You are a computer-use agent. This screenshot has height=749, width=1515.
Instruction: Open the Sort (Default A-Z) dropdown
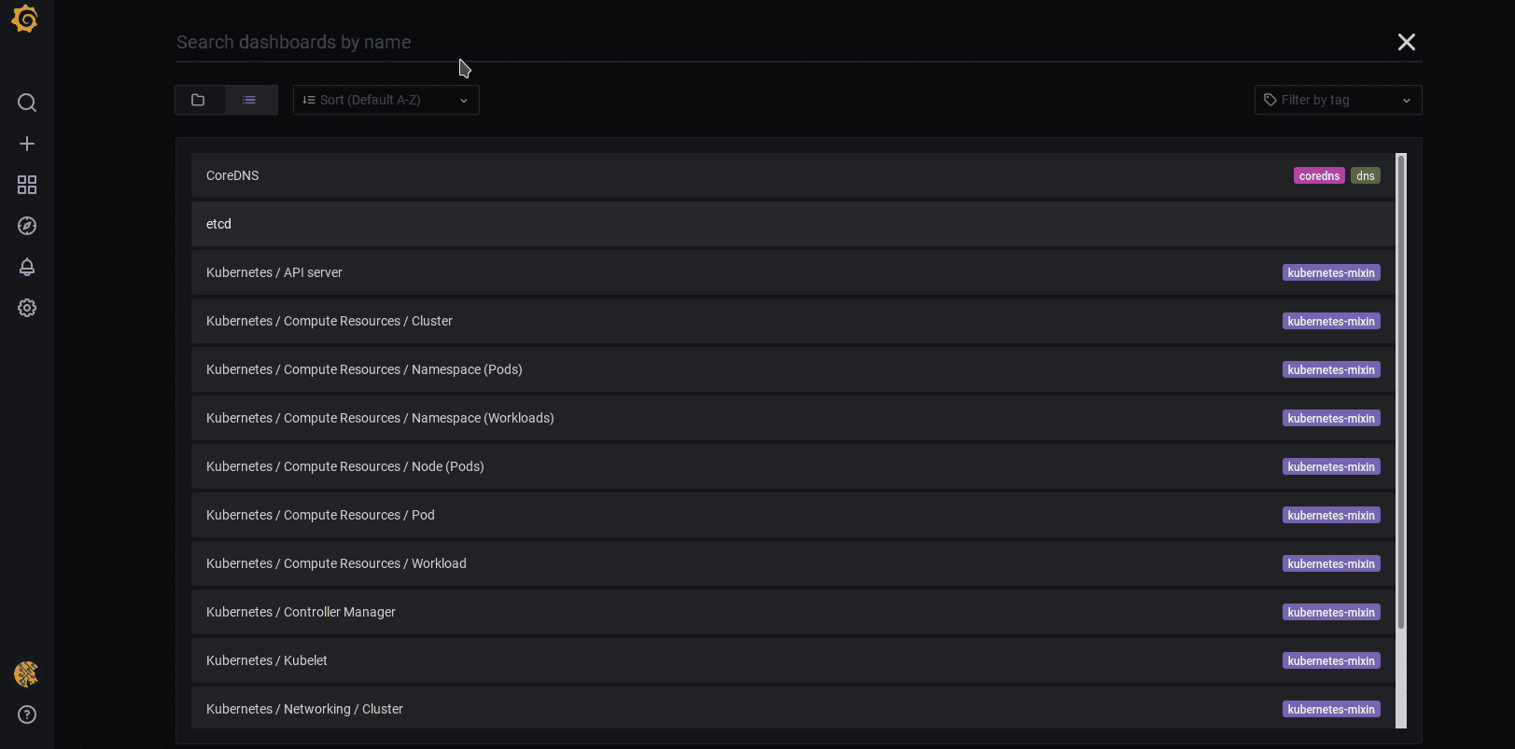tap(386, 100)
